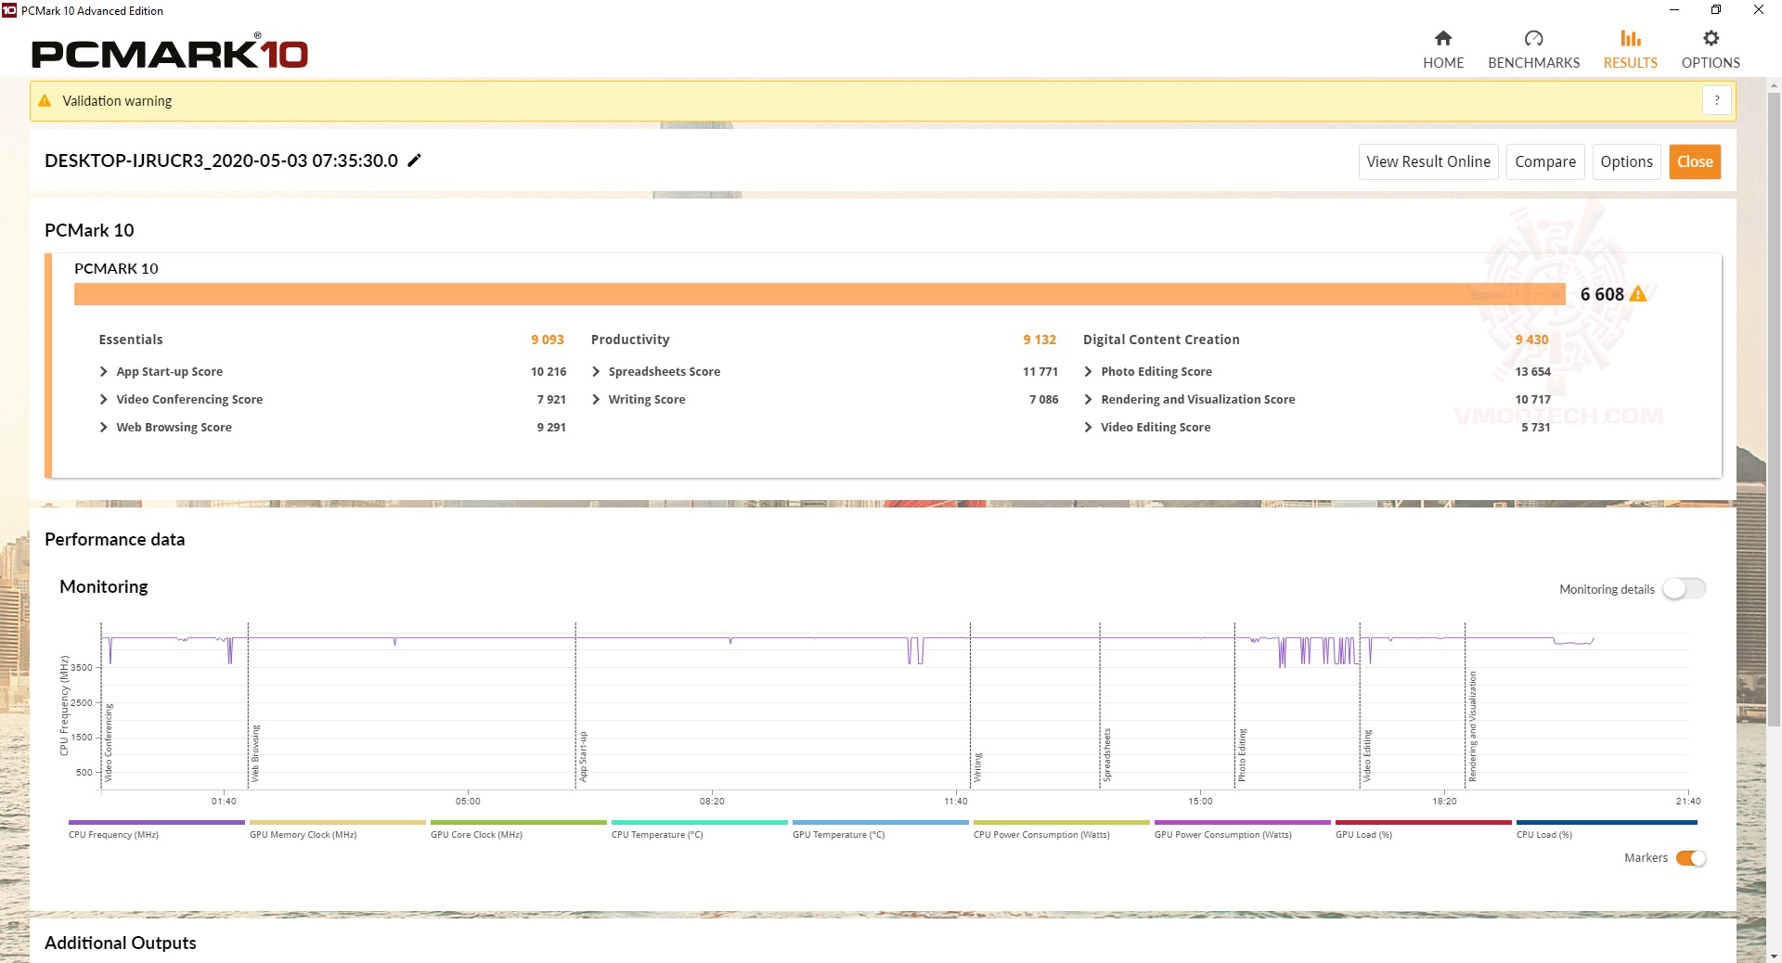The image size is (1782, 963).
Task: Click the Writing timeline marker
Action: (x=977, y=767)
